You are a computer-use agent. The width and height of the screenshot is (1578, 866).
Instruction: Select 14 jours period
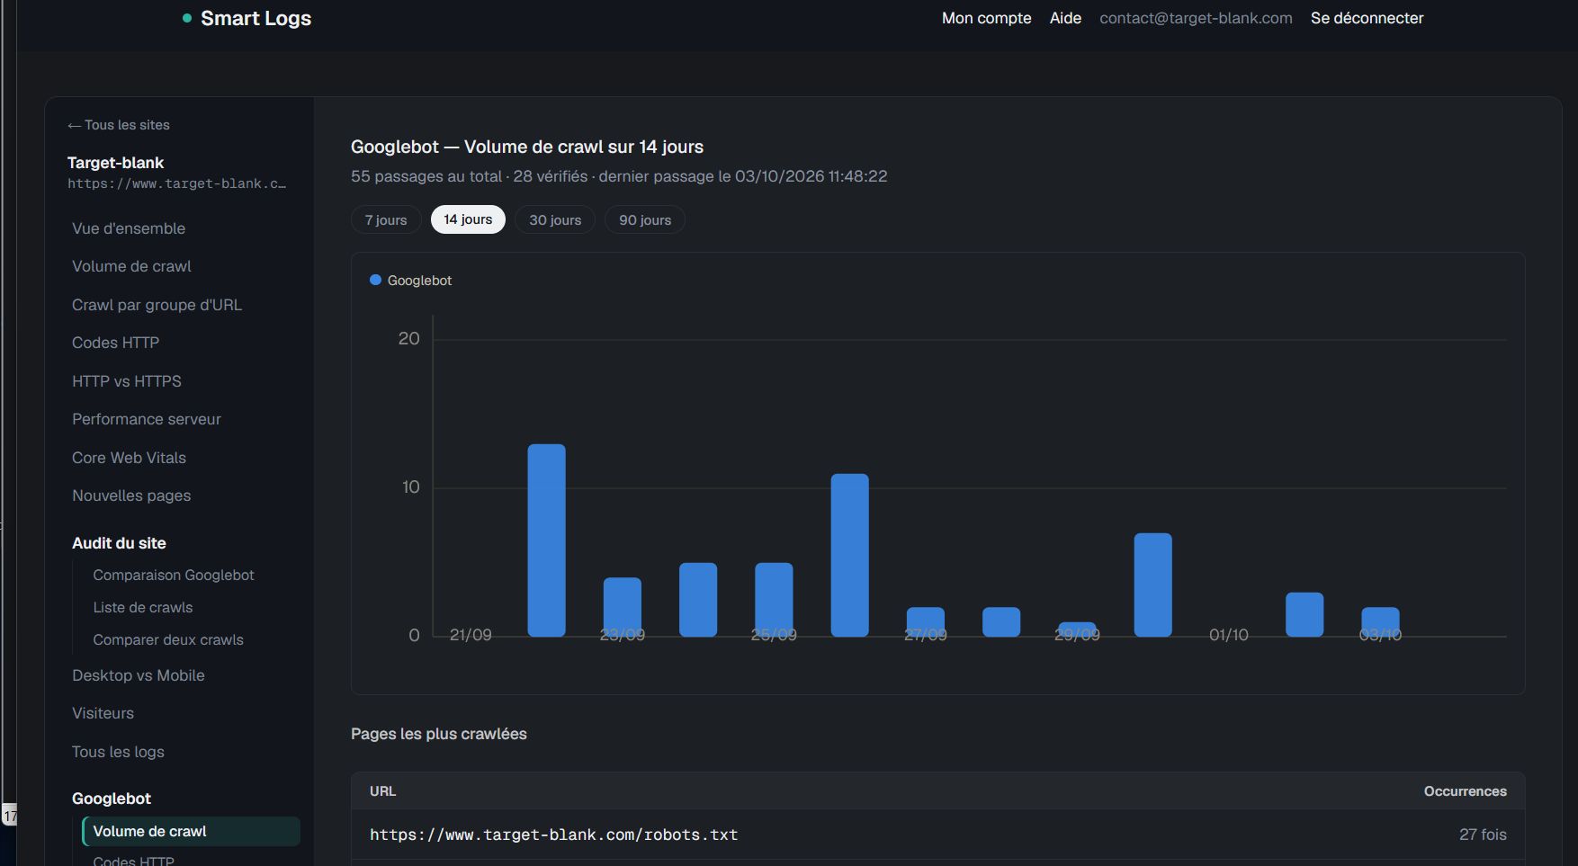468,219
